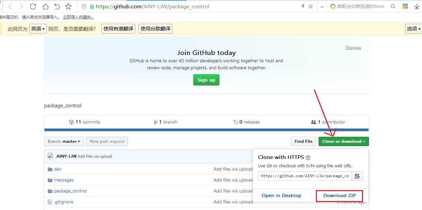Viewport: 422px width, 210px height.
Task: Click the undo/restore closed page icon
Action: click(57, 6)
